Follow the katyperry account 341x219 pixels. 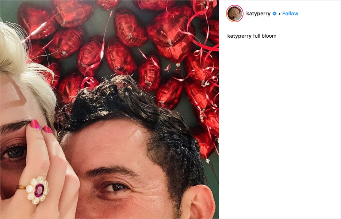pyautogui.click(x=290, y=14)
